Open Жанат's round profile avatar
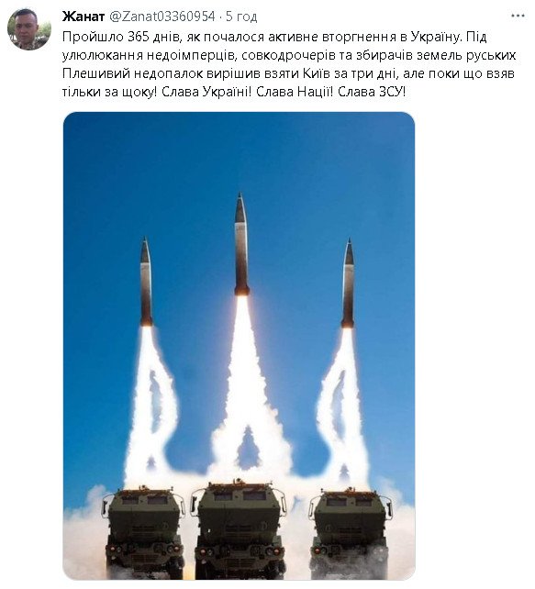The width and height of the screenshot is (535, 589). click(x=29, y=29)
